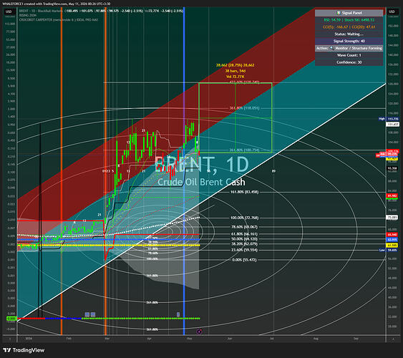Click the event flag icon near late April
Image resolution: width=403 pixels, height=358 pixels.
(178, 314)
